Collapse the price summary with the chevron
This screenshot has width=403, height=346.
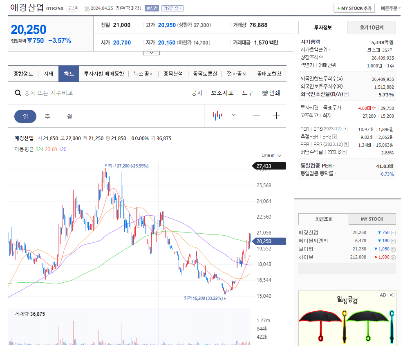(x=151, y=52)
